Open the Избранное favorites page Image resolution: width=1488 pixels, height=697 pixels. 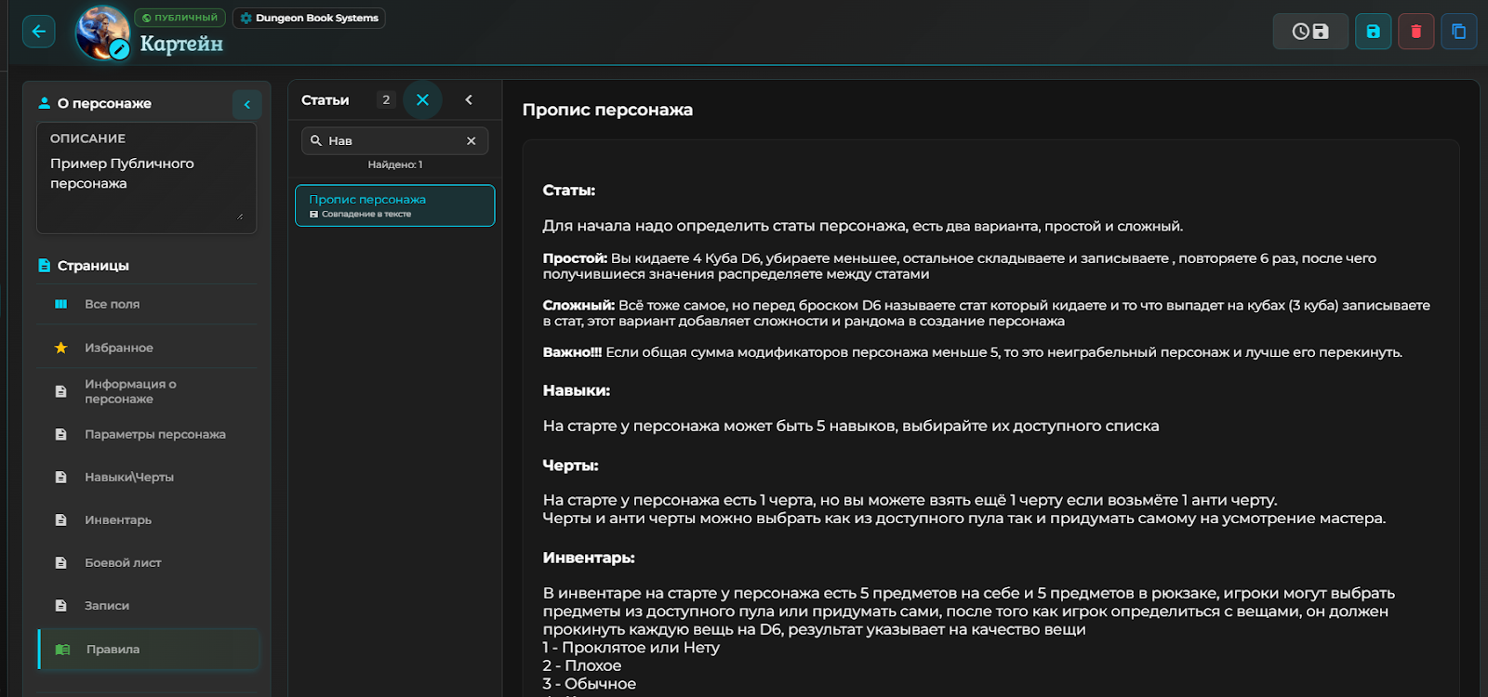point(118,348)
